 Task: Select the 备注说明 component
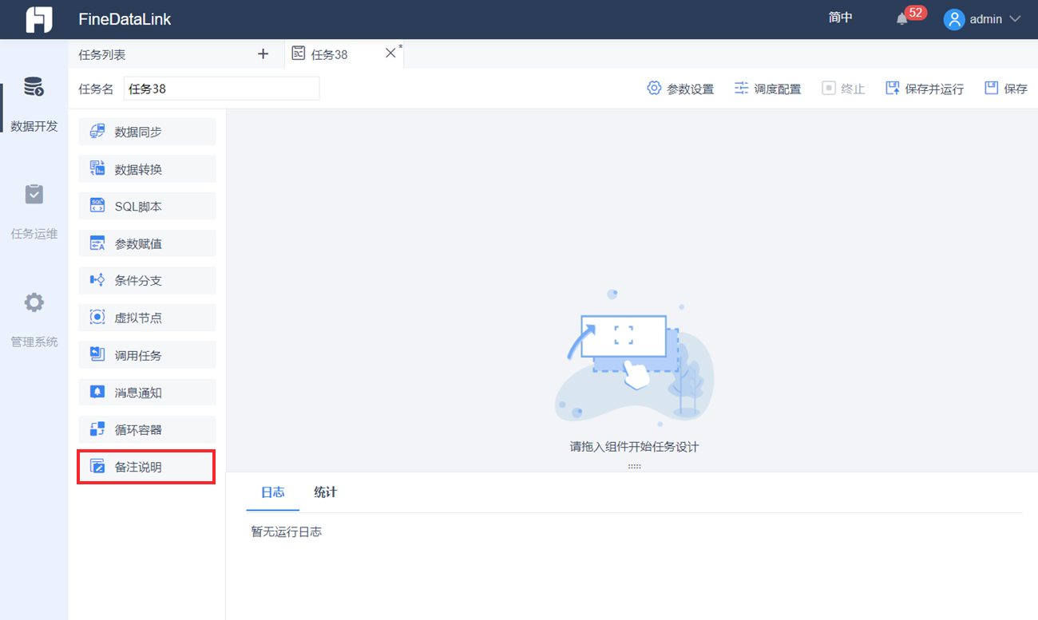147,467
